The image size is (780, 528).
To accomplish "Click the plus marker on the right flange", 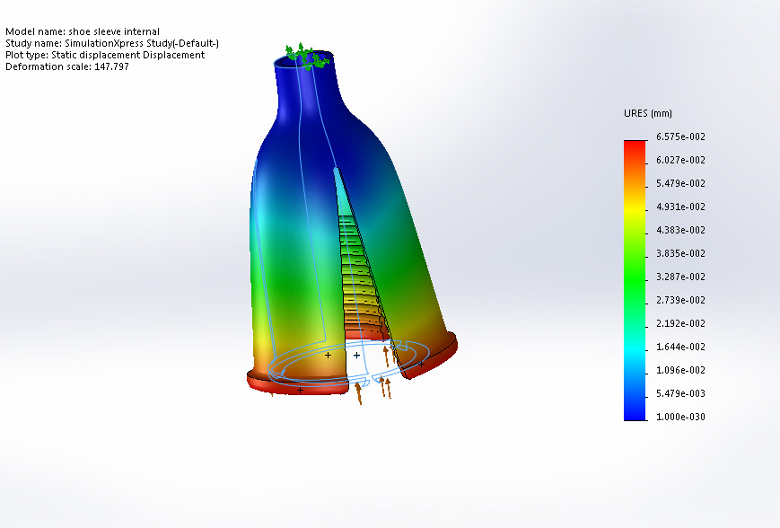I will (421, 365).
